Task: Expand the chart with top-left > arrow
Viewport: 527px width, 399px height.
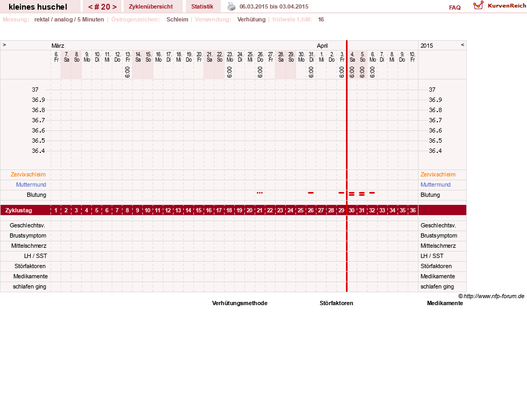Action: click(4, 45)
